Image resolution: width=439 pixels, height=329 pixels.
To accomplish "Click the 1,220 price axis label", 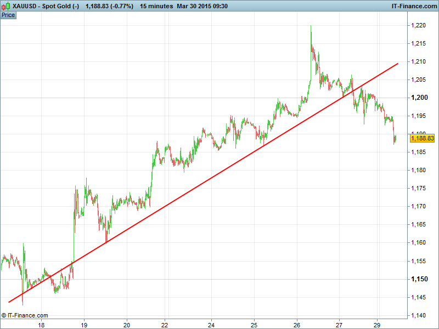I will coord(419,26).
